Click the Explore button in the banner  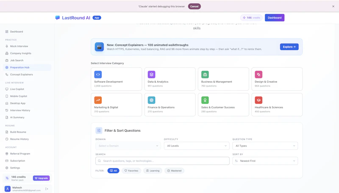click(289, 47)
